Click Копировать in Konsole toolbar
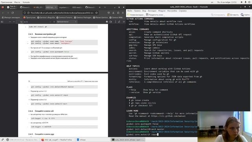The image size is (252, 142). (218, 15)
